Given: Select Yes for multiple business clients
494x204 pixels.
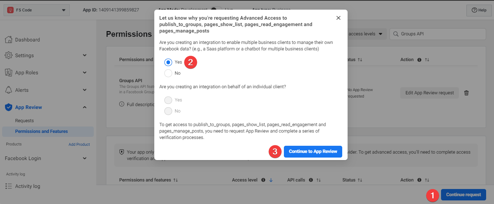Looking at the screenshot, I should tap(168, 62).
